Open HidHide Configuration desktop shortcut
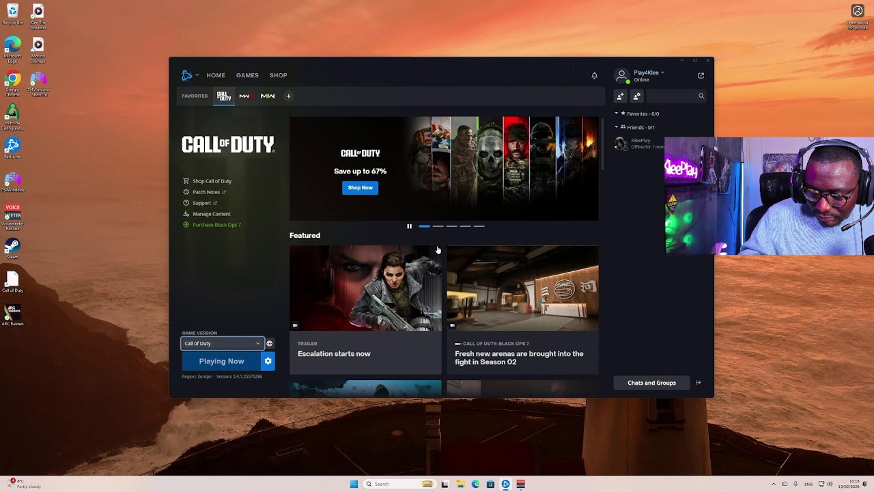Image resolution: width=874 pixels, height=492 pixels. 12,117
